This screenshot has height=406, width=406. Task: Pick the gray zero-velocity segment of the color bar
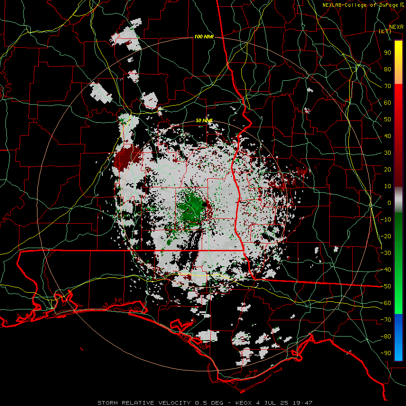398,200
